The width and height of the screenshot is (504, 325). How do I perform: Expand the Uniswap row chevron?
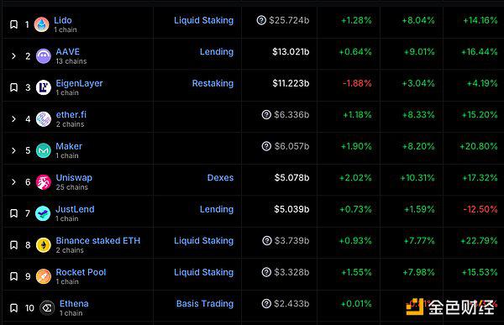click(13, 182)
